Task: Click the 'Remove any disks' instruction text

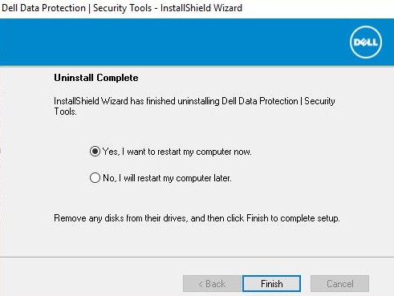Action: pyautogui.click(x=197, y=218)
